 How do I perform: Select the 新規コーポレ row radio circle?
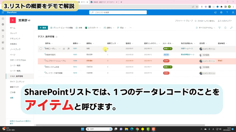click(x=41, y=49)
